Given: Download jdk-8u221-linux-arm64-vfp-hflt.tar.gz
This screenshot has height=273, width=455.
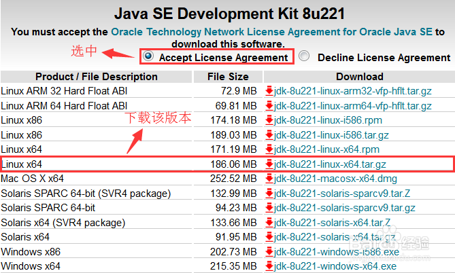Looking at the screenshot, I should tap(352, 106).
